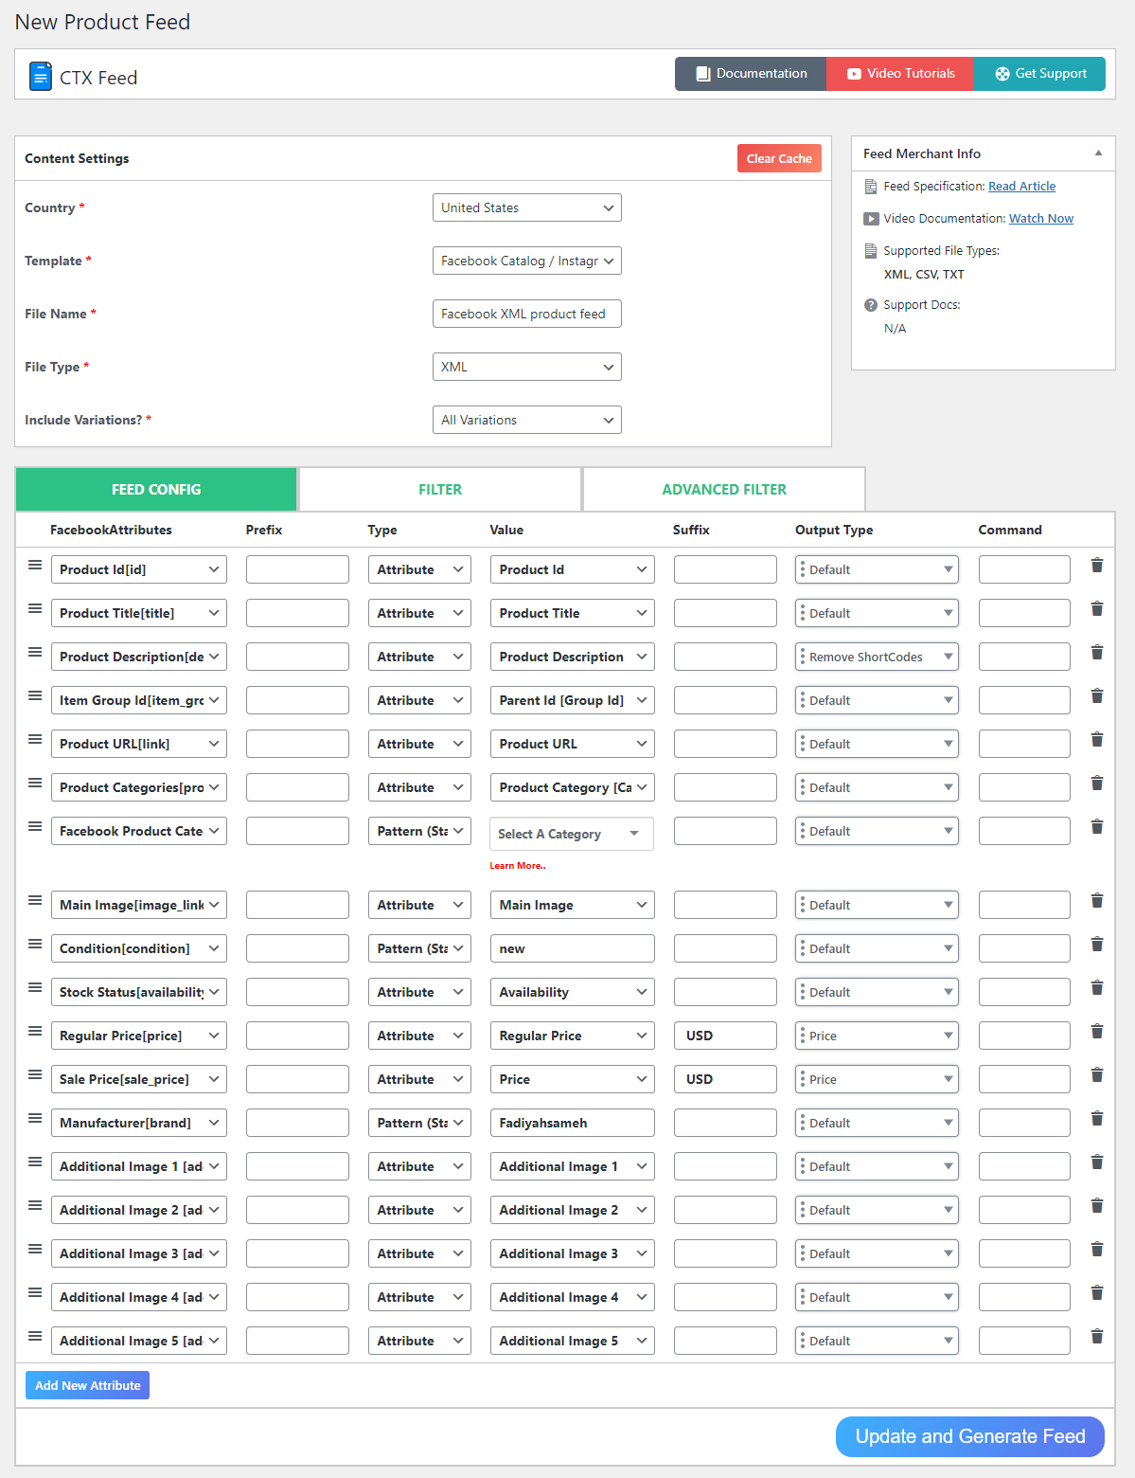This screenshot has width=1135, height=1478.
Task: Click drag handle for Sale Price row
Action: [35, 1074]
